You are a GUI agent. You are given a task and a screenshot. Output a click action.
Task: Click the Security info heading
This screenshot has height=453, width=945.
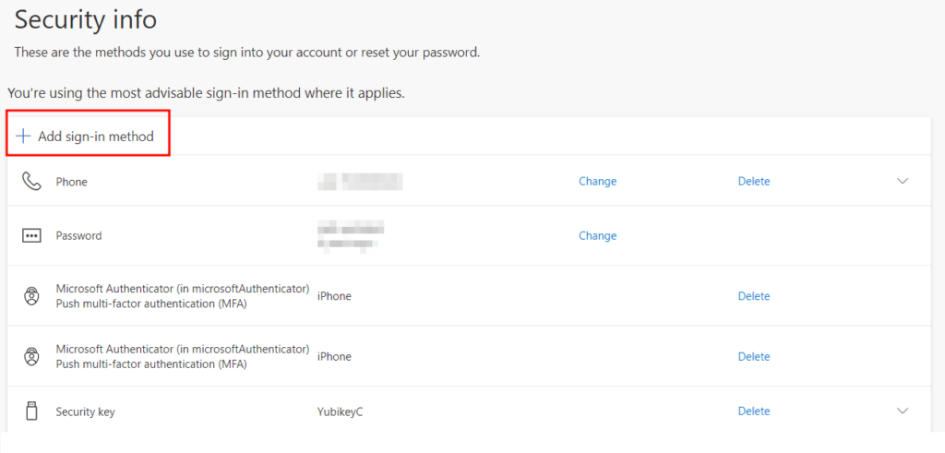point(86,18)
